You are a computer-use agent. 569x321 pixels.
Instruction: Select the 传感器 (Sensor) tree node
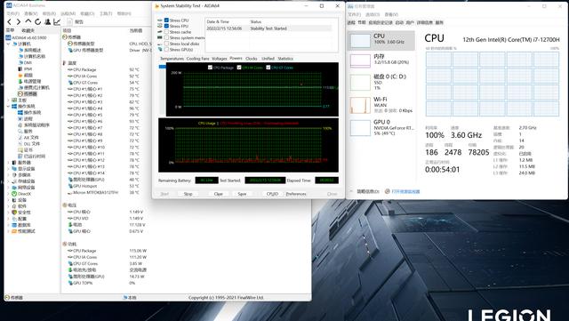tap(30, 93)
